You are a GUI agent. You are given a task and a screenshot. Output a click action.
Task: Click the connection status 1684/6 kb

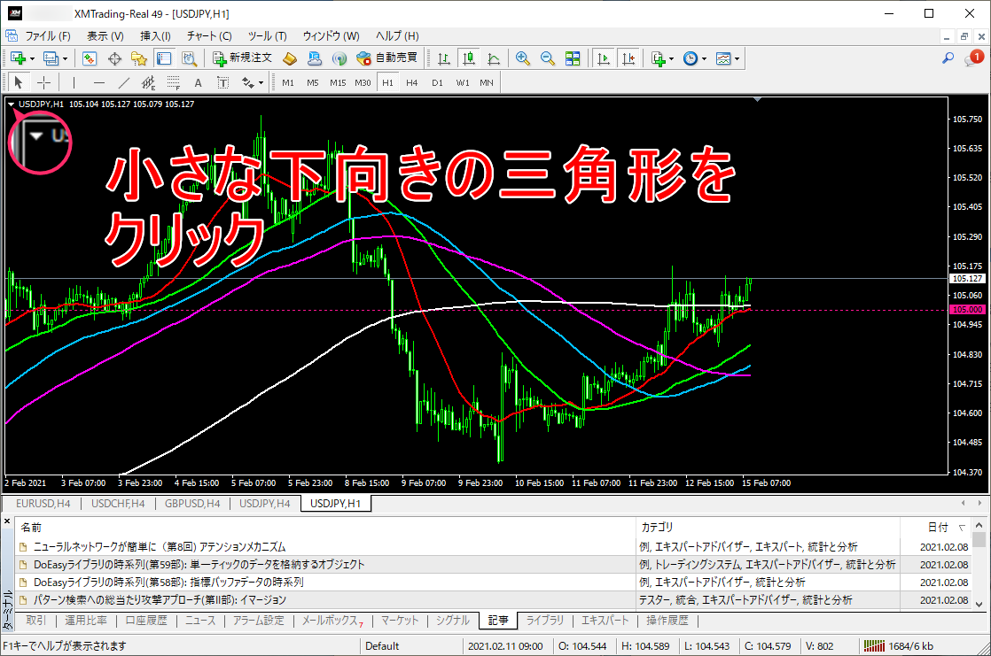pos(899,646)
